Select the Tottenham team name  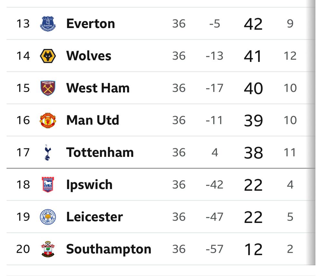(100, 153)
